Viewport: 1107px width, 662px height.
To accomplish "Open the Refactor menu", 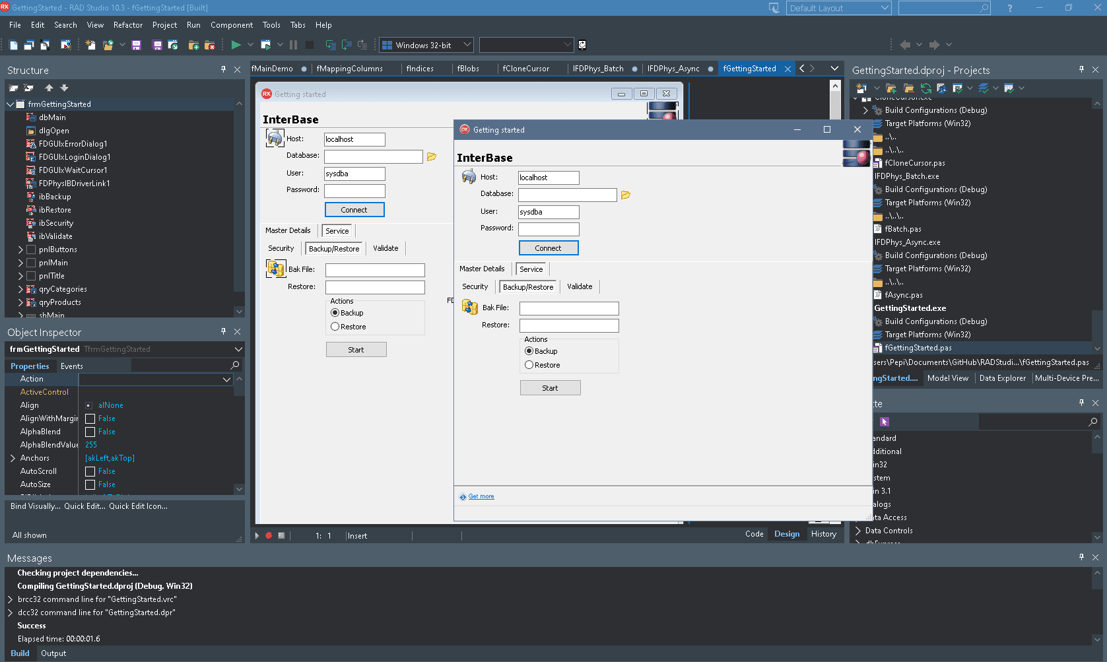I will coord(128,25).
